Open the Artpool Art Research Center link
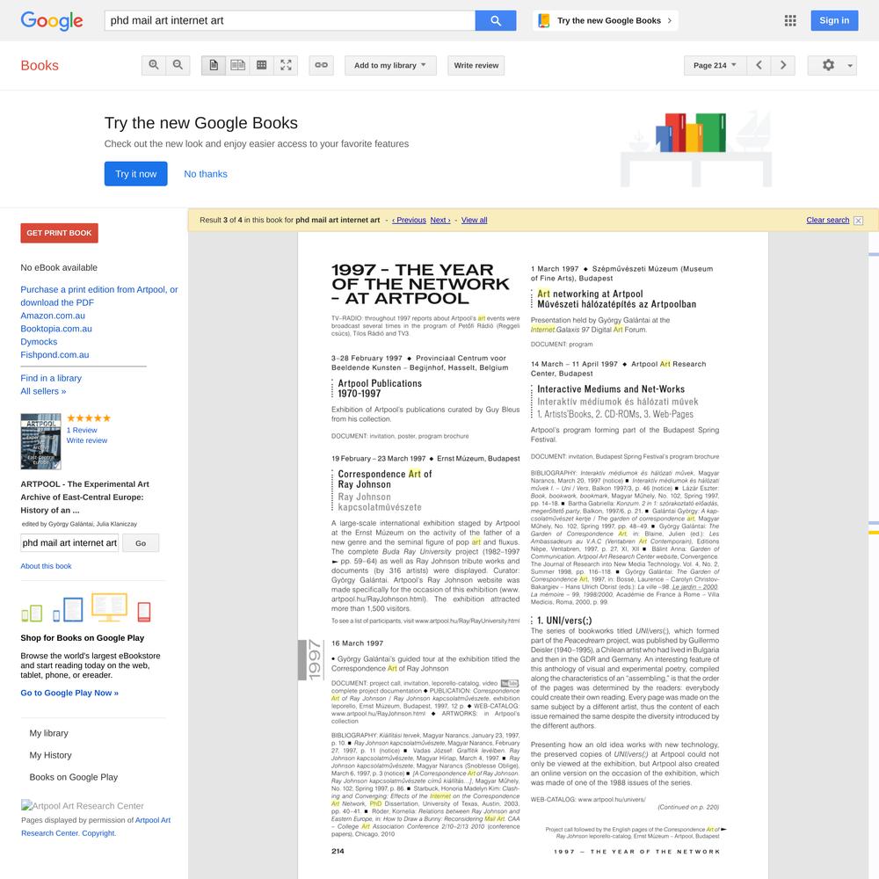This screenshot has width=879, height=879. point(96,826)
